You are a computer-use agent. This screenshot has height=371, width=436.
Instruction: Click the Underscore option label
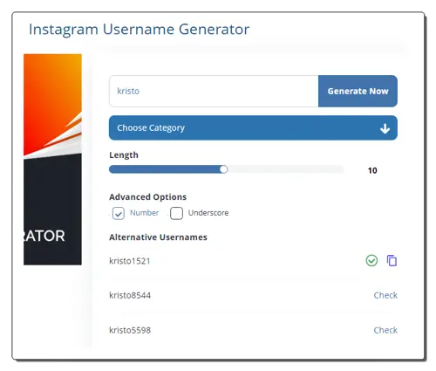point(208,213)
